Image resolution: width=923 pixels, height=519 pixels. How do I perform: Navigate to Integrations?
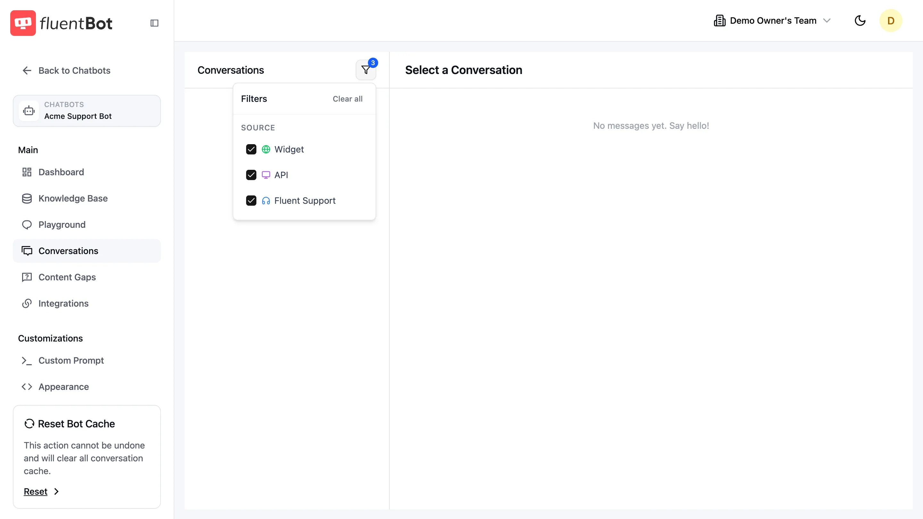point(87,303)
